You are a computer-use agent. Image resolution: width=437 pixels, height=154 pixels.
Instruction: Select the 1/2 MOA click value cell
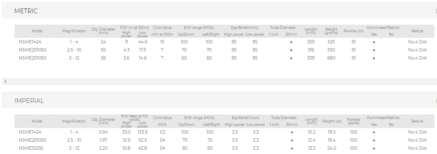tap(162, 132)
